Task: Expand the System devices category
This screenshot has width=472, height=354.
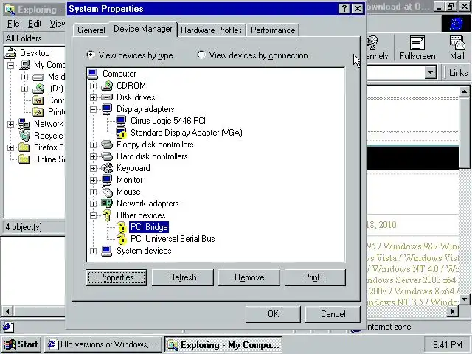Action: (94, 251)
